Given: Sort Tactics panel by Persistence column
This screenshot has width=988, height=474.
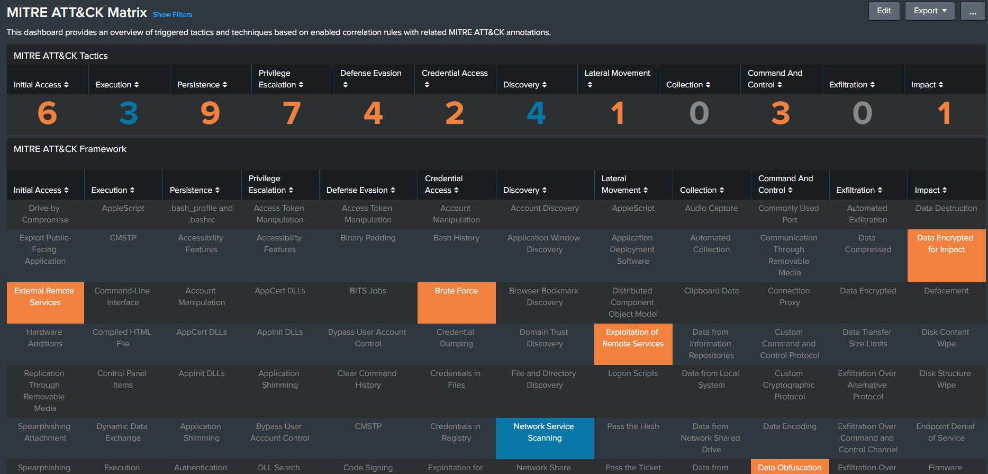Looking at the screenshot, I should point(202,85).
